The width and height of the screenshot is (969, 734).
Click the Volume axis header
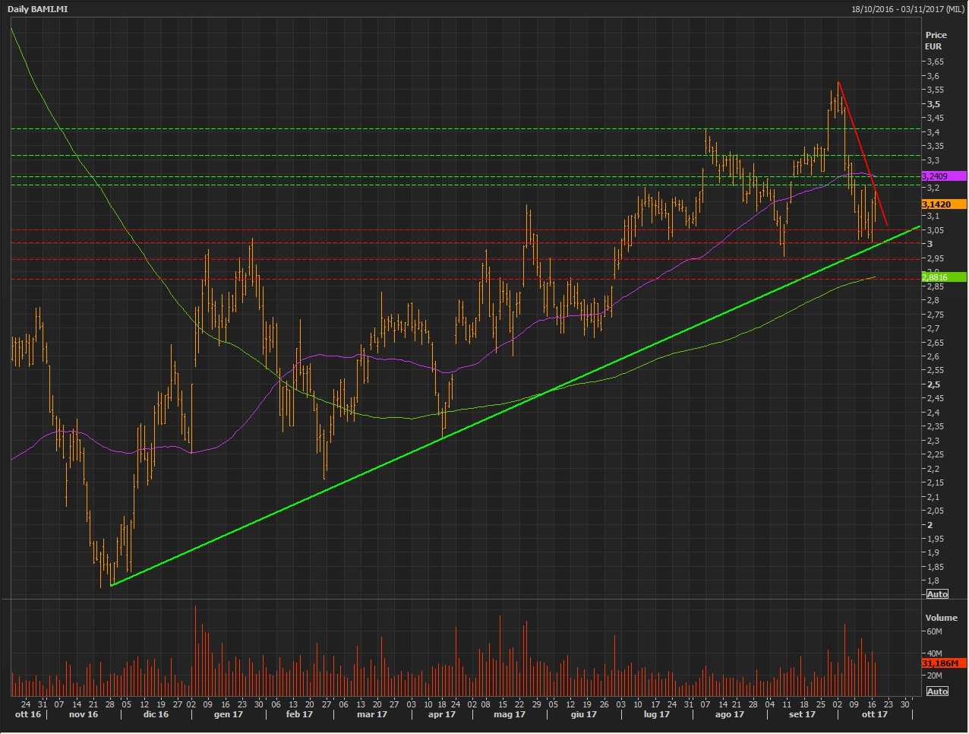[941, 618]
